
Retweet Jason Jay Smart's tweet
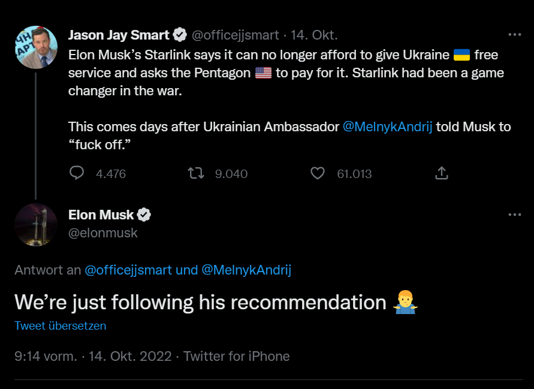(196, 173)
